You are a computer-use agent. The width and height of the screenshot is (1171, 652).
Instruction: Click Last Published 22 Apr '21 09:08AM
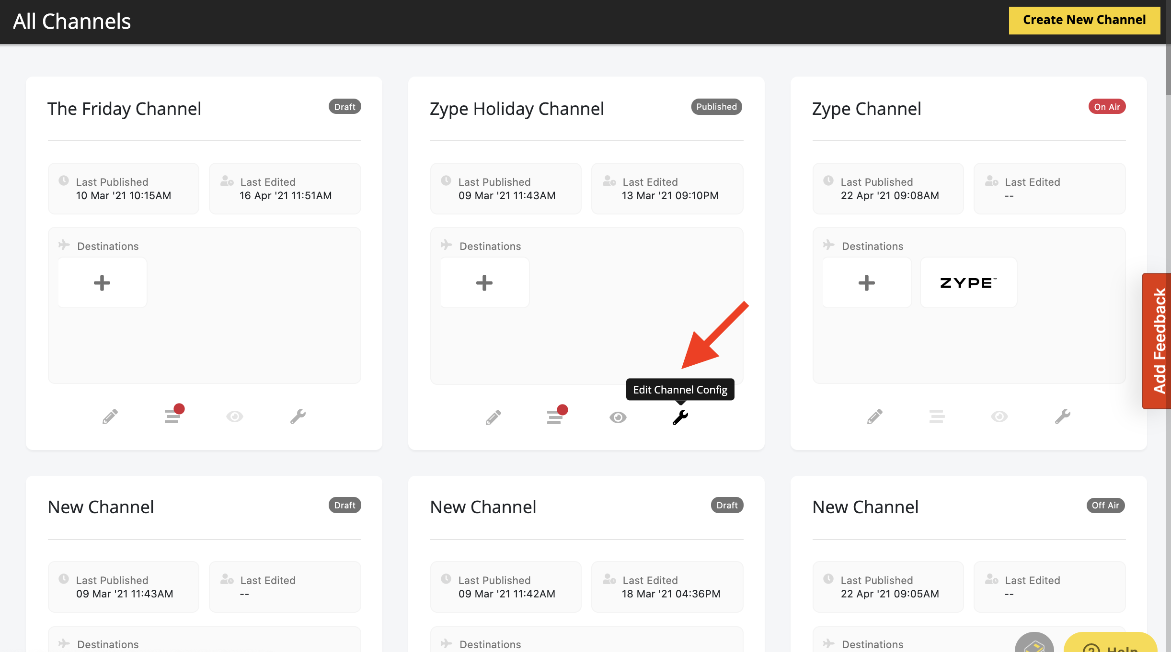888,189
